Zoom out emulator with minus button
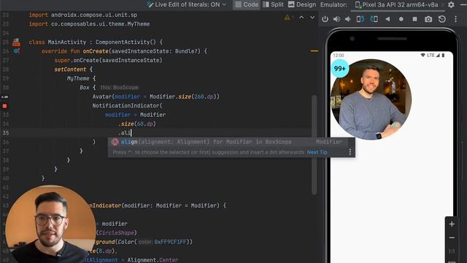The height and width of the screenshot is (263, 467). [452, 237]
